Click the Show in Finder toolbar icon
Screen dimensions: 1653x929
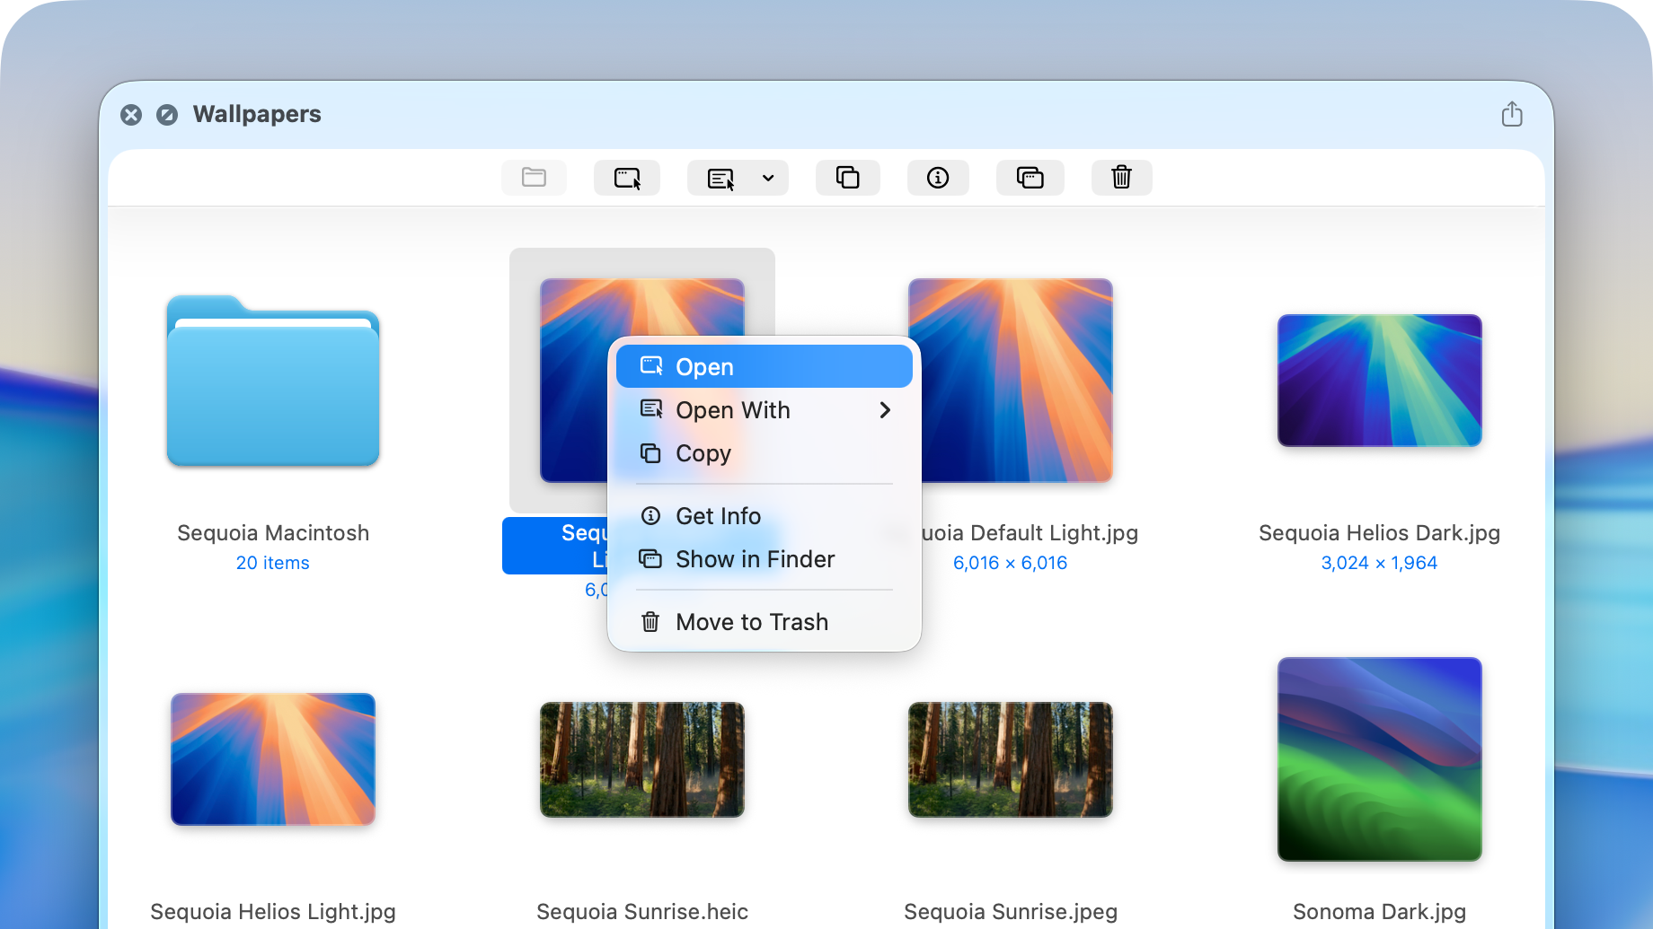point(1030,178)
